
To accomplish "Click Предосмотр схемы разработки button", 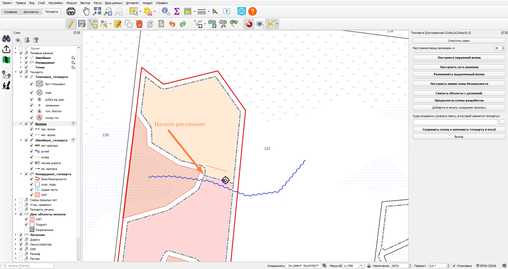I will (x=459, y=100).
